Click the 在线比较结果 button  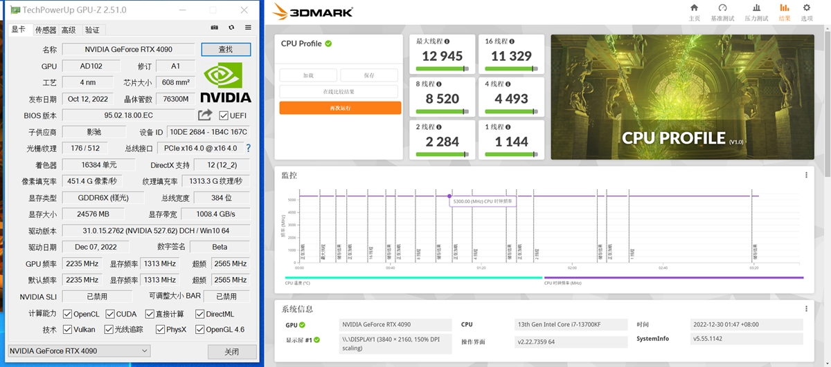pos(339,92)
